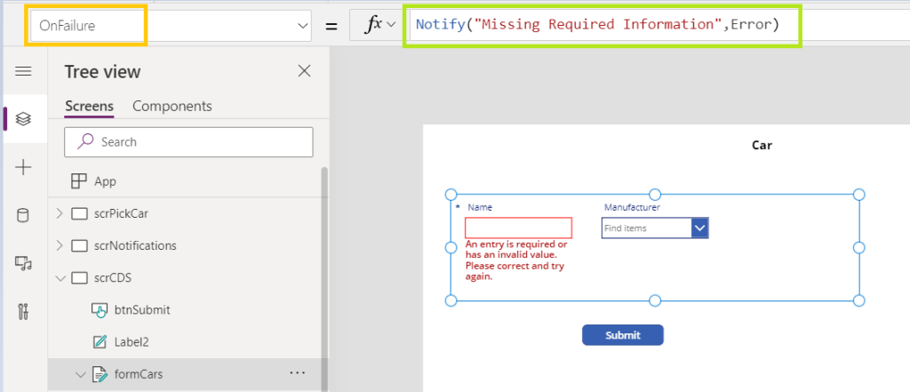
Task: Switch to the Components tab
Action: pyautogui.click(x=172, y=106)
